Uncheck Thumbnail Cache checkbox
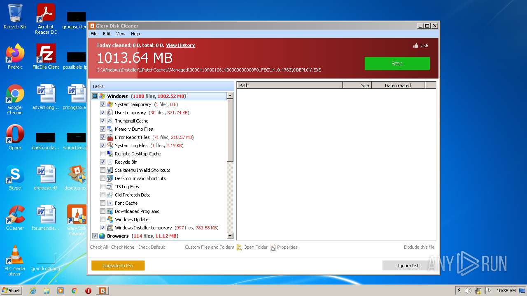Image resolution: width=527 pixels, height=296 pixels. [x=103, y=121]
